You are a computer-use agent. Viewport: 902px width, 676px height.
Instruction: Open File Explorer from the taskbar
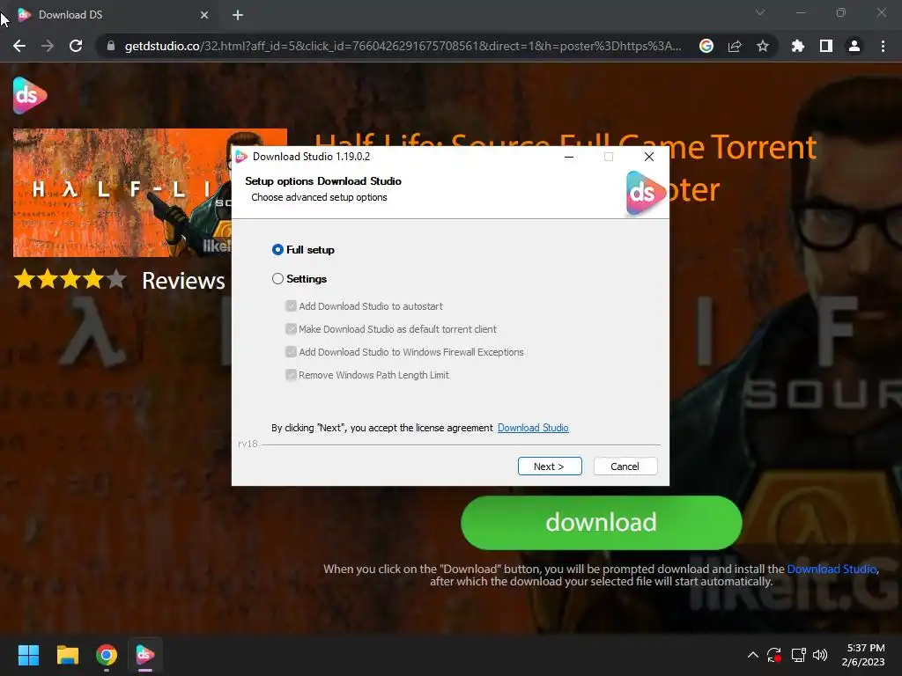tap(67, 655)
